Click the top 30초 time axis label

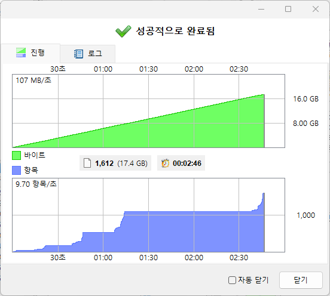[x=58, y=69]
